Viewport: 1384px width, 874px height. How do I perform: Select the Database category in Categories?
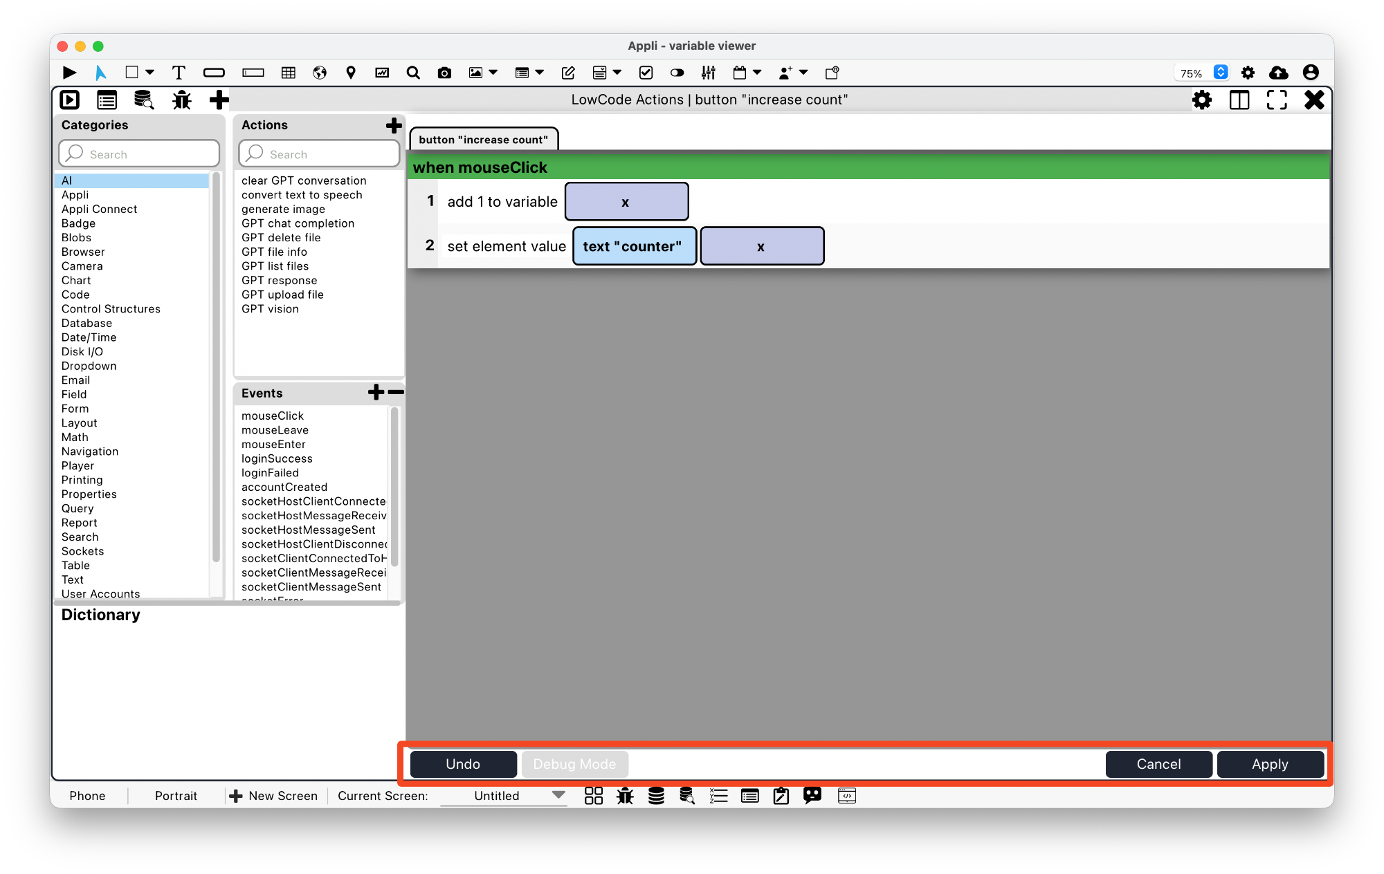[x=86, y=323]
